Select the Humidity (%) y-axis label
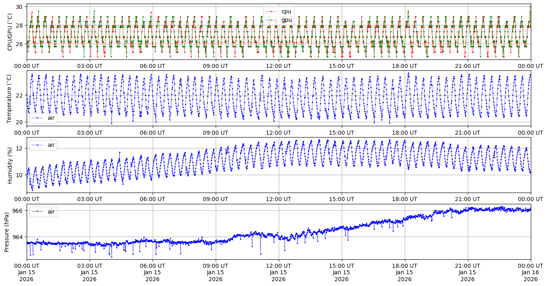Screen dimensions: 547x286 [10, 165]
